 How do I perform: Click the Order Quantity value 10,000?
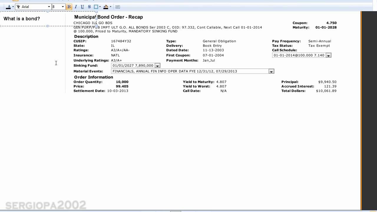coord(122,82)
